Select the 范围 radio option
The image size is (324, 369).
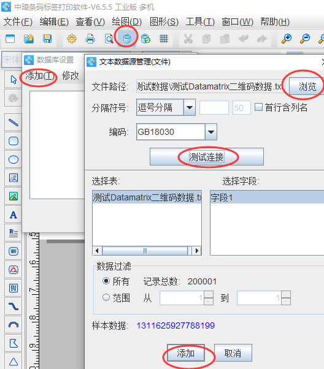tap(106, 297)
